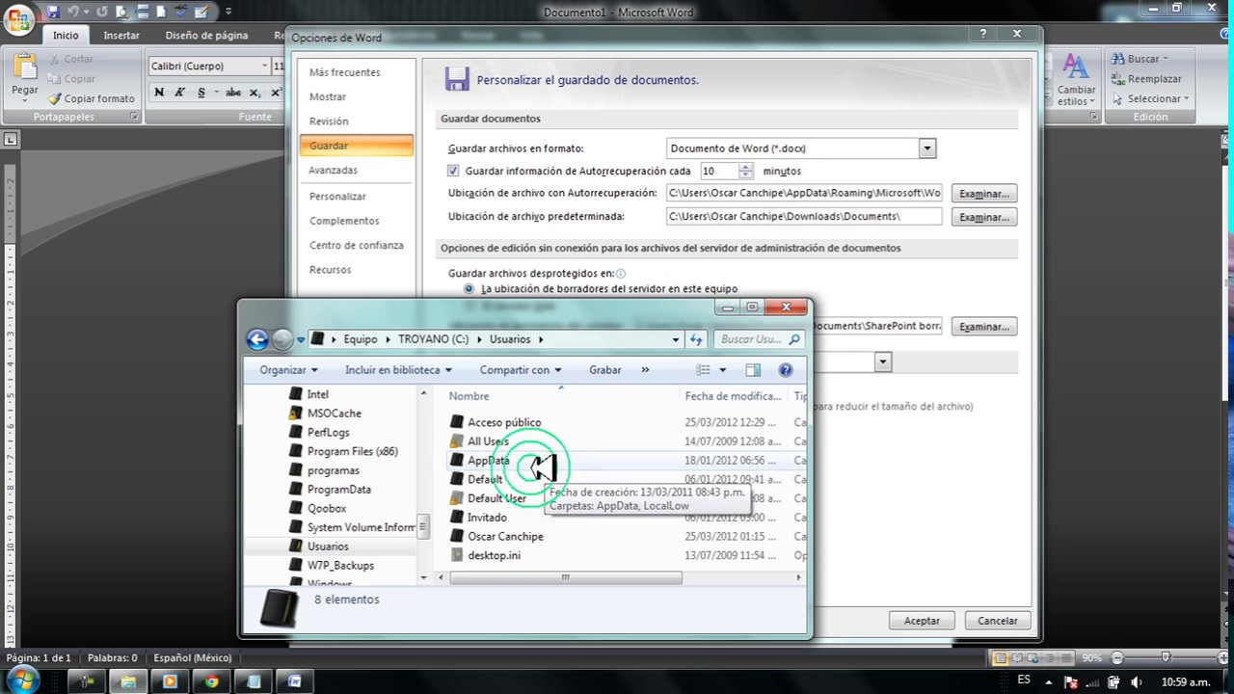
Task: Click the refresh icon beside Explorer address bar
Action: (697, 339)
